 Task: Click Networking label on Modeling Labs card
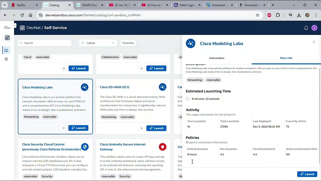tap(31, 117)
